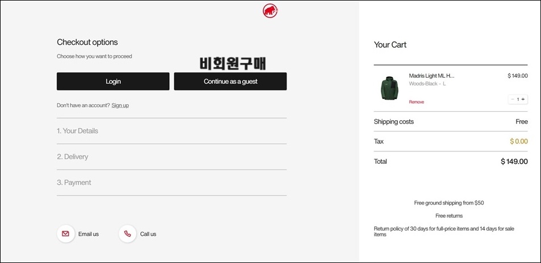Screen dimensions: 541x263
Task: Remove the Madris Light jacket from cart
Action: (417, 102)
